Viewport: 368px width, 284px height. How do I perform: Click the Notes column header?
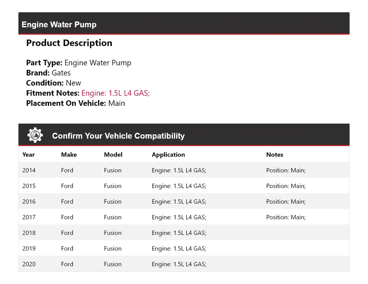tap(274, 155)
